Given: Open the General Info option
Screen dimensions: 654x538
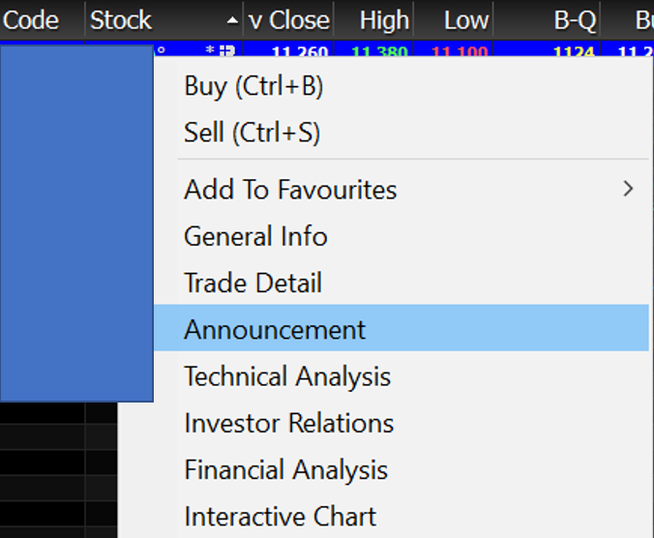Looking at the screenshot, I should pos(255,236).
